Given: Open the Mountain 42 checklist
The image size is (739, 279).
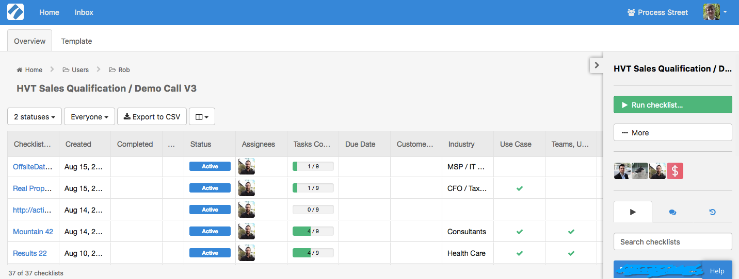Looking at the screenshot, I should pyautogui.click(x=33, y=232).
